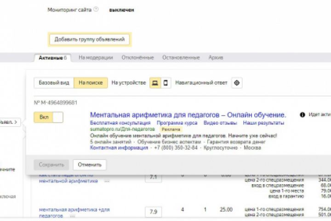Open the Видео отзывы sitelink
The width and height of the screenshot is (331, 221).
coord(220,123)
